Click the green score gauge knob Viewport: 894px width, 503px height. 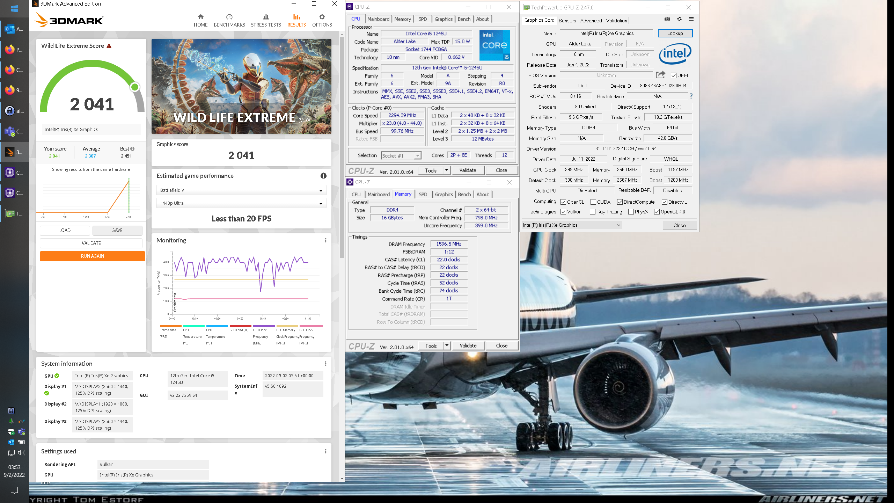pyautogui.click(x=135, y=87)
